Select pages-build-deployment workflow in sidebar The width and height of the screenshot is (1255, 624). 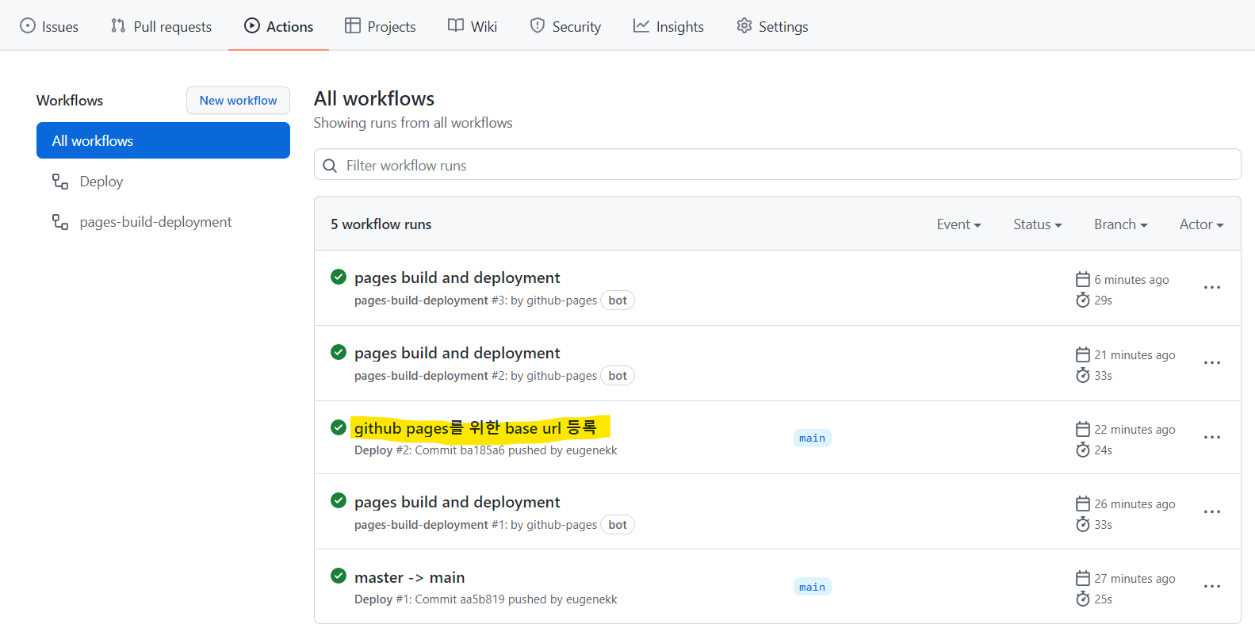[x=163, y=222]
